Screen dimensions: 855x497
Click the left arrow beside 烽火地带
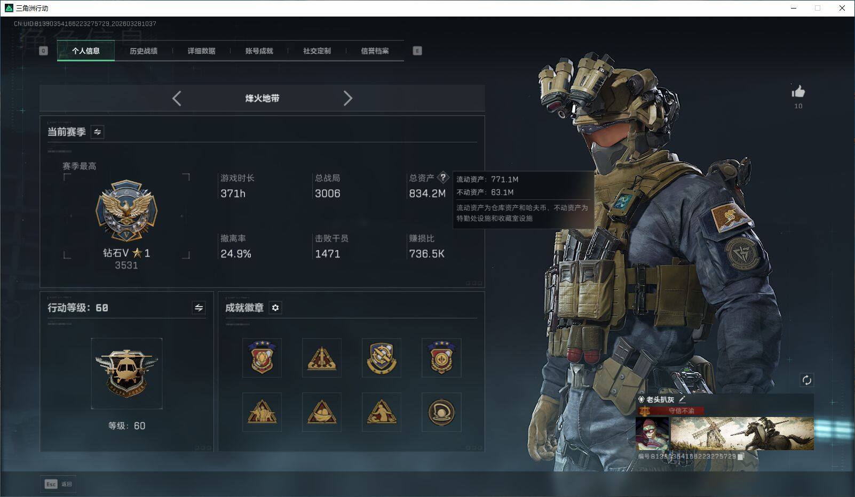[177, 98]
